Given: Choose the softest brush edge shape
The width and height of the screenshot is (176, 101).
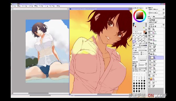Looking at the screenshot, I should tap(142, 46).
